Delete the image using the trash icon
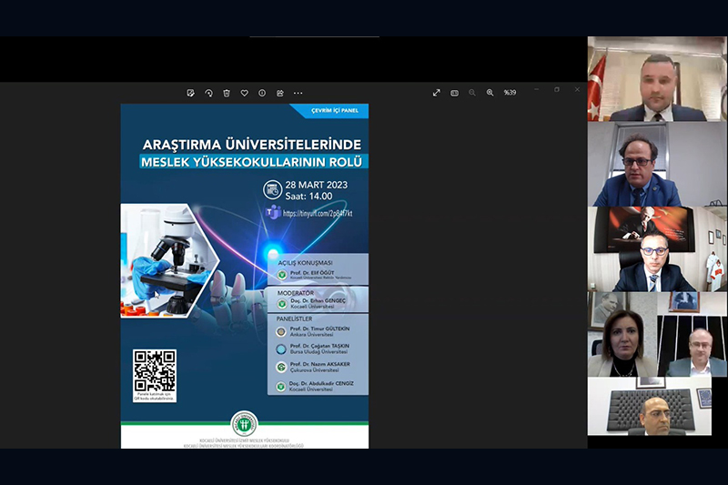The image size is (728, 485). [227, 93]
